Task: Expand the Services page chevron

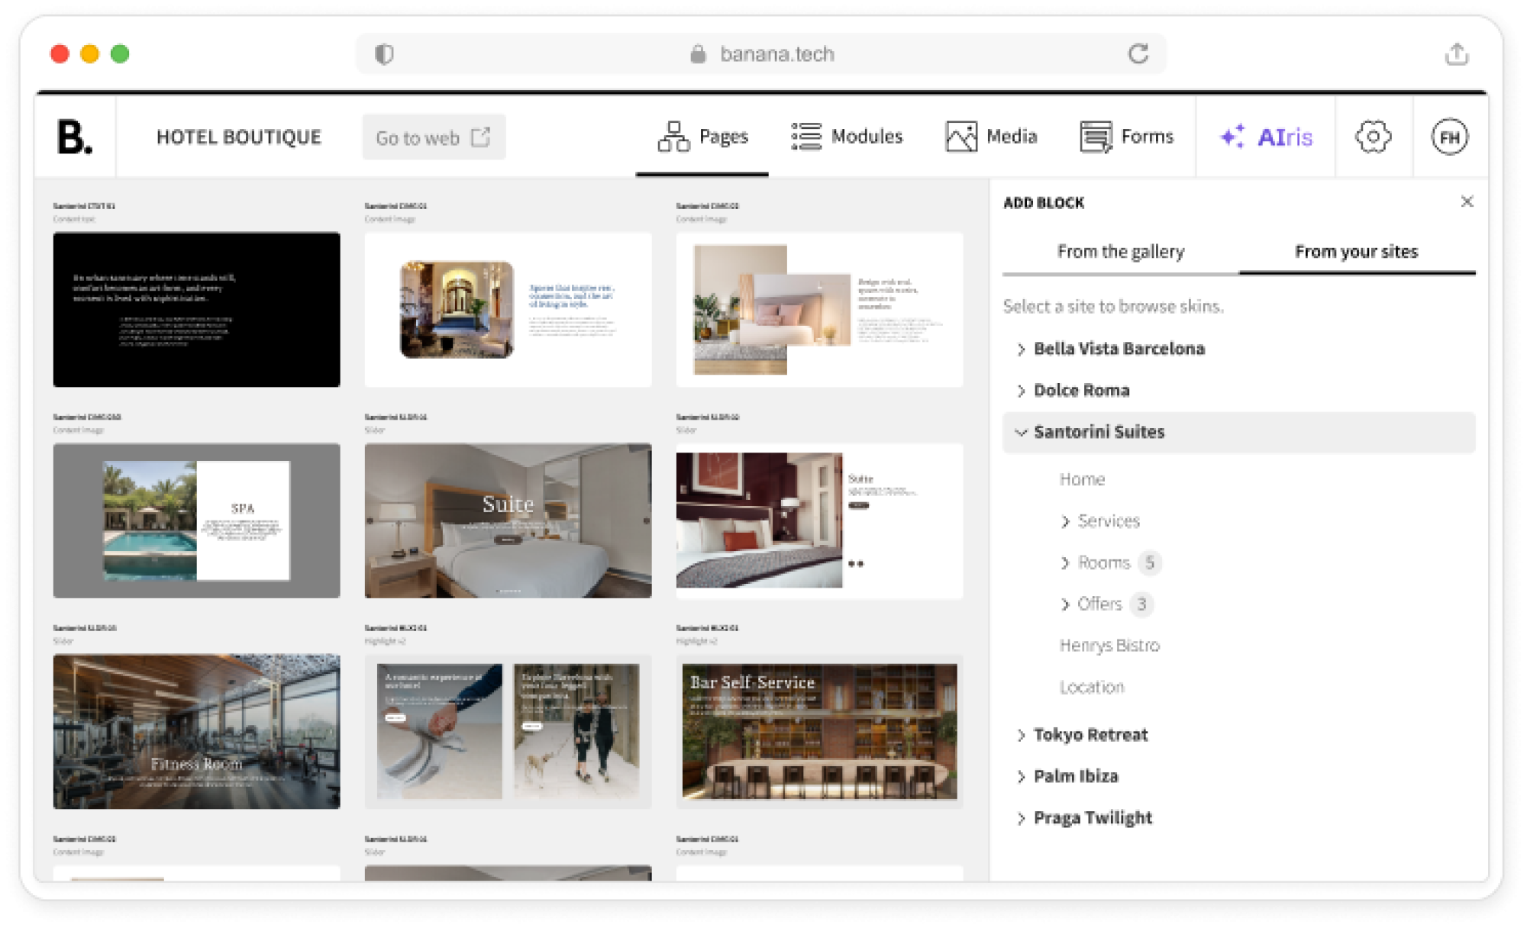Action: click(1065, 521)
